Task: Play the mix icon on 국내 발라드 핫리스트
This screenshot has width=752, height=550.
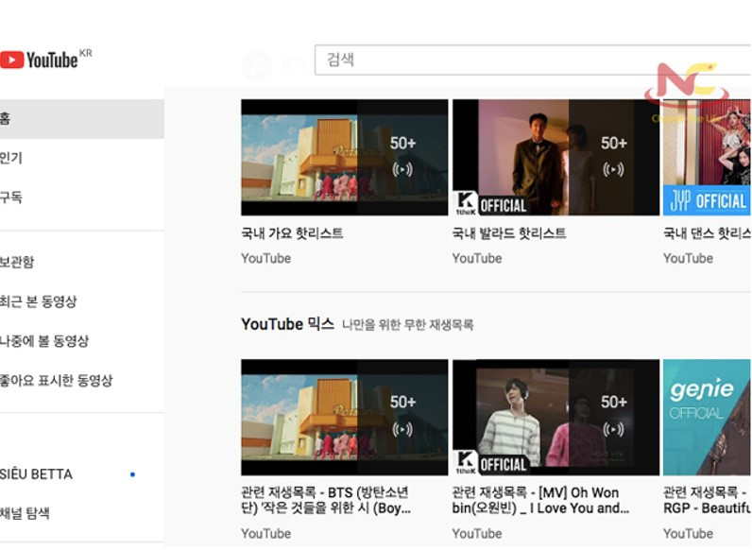Action: (613, 169)
